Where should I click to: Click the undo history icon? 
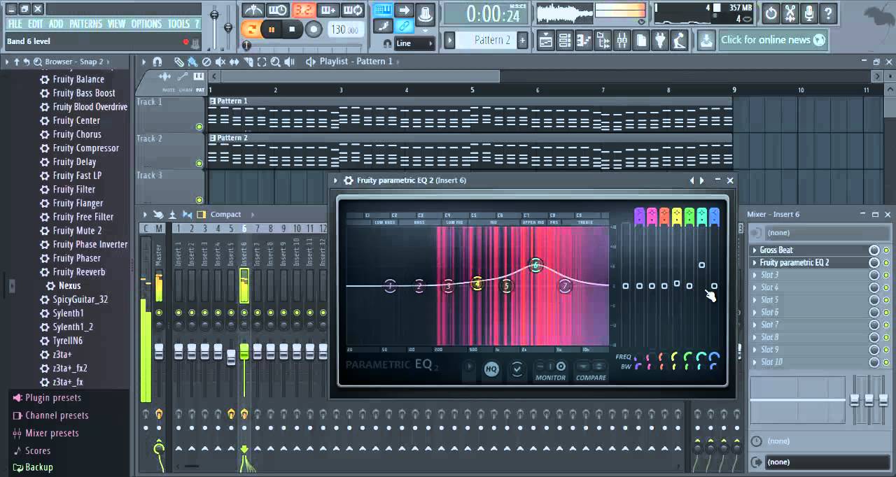pos(771,13)
